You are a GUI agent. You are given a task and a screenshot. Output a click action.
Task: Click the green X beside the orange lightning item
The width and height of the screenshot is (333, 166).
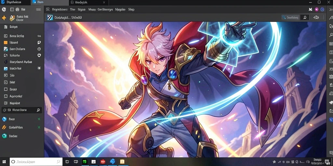click(39, 127)
